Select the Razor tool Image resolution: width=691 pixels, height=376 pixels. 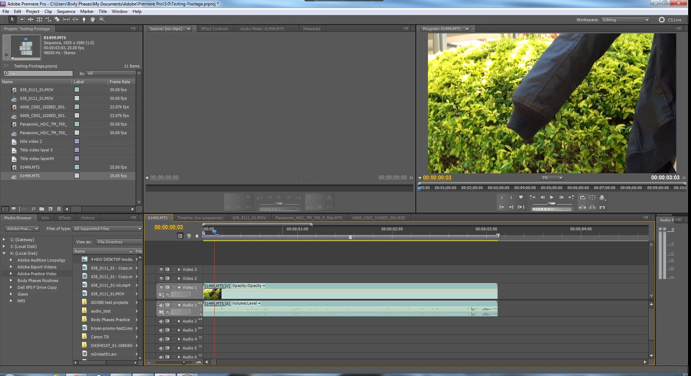click(57, 20)
